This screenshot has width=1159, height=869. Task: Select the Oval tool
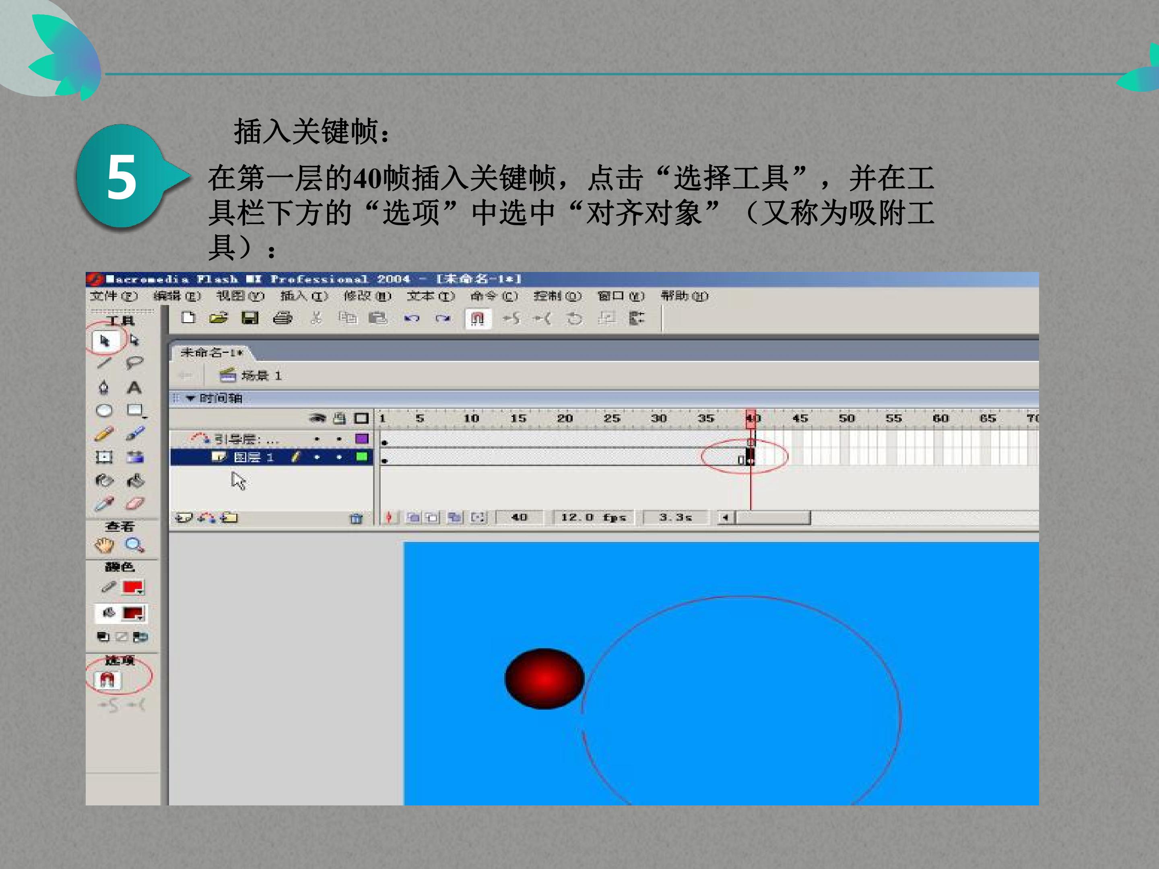tap(104, 410)
